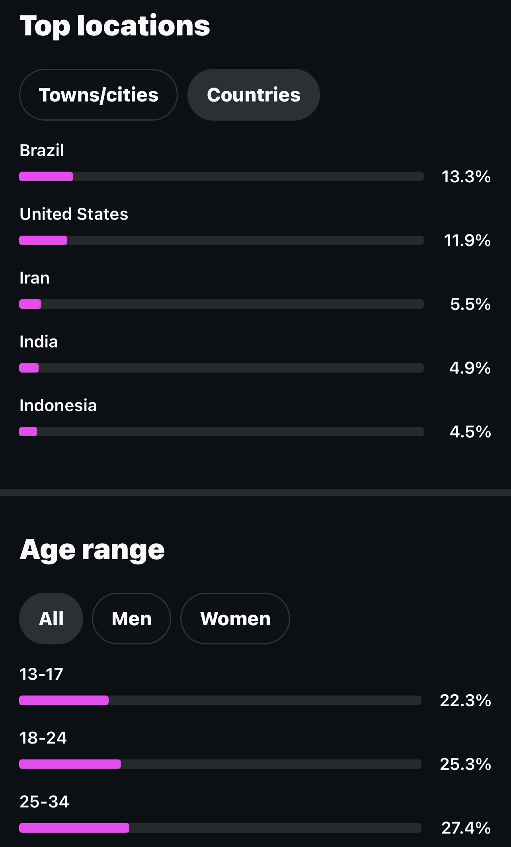The height and width of the screenshot is (847, 511).
Task: Tap the India percentage bar
Action: pos(221,368)
